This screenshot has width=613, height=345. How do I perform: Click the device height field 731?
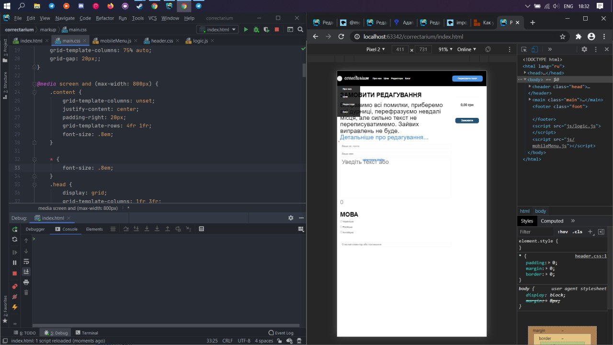[x=423, y=49]
